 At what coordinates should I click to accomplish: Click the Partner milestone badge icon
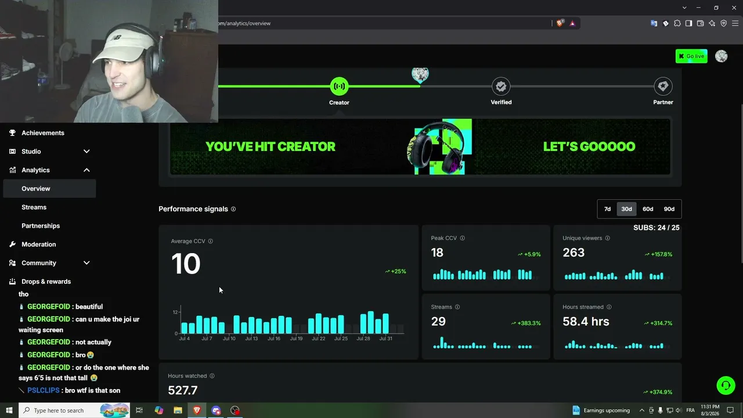tap(663, 87)
